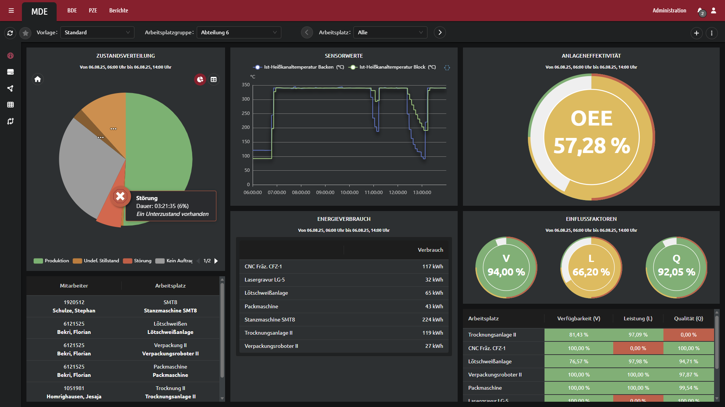
Task: Open Administration link
Action: pos(669,11)
